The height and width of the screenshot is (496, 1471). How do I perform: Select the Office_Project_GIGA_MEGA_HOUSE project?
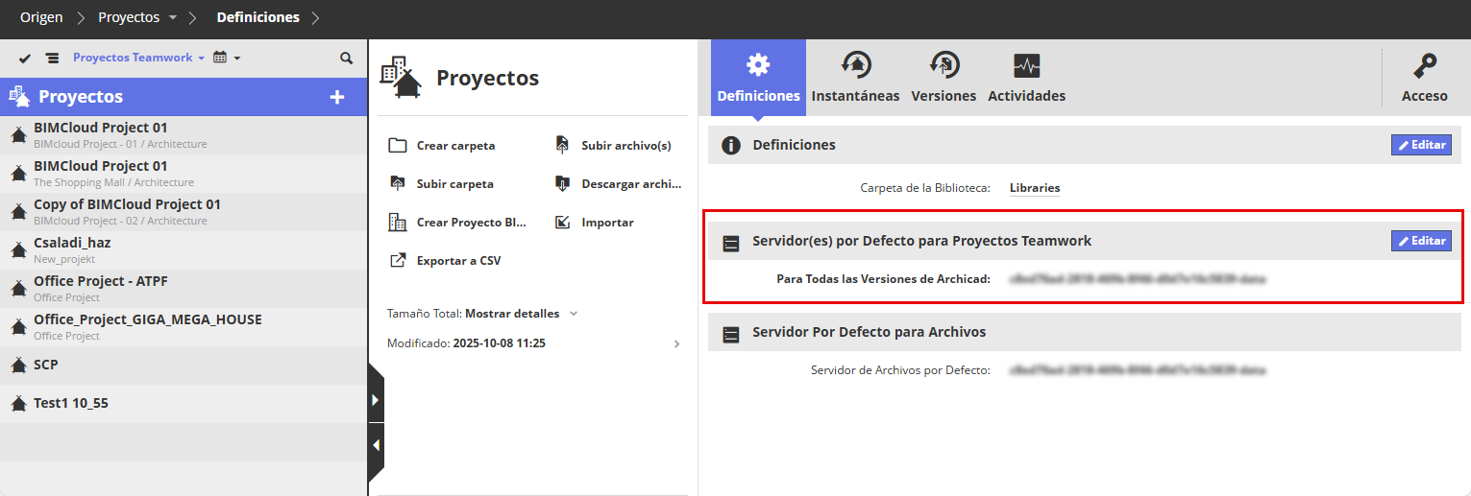point(148,319)
